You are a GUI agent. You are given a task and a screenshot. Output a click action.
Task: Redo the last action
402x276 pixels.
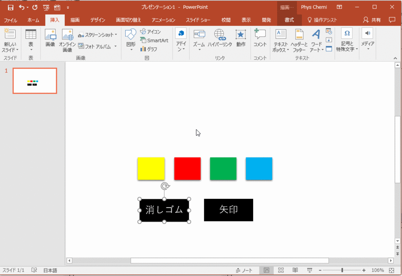[35, 7]
